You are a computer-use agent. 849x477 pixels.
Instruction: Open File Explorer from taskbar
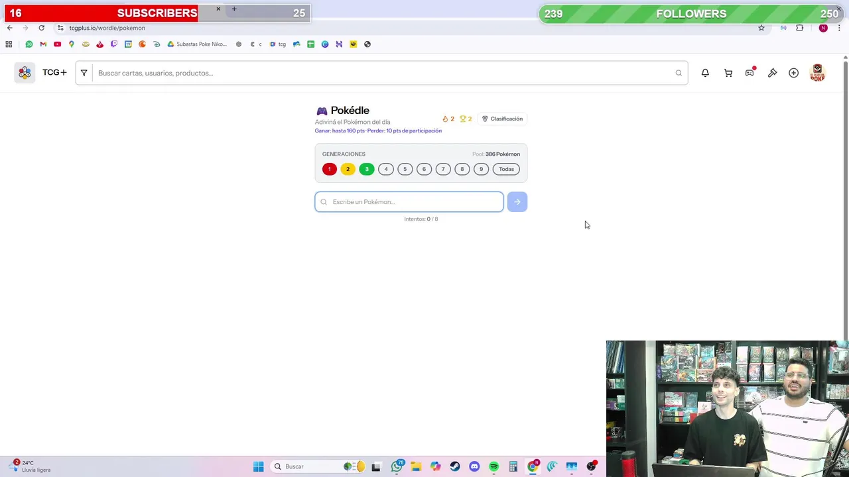coord(416,466)
